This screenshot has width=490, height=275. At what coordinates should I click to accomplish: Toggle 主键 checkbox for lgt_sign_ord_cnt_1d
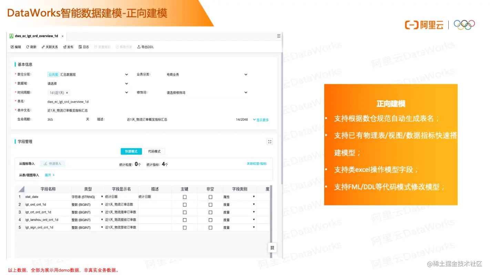(x=185, y=228)
